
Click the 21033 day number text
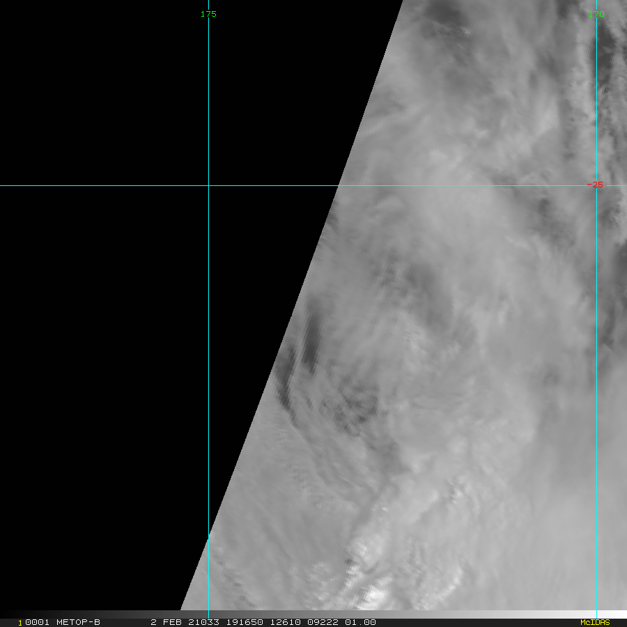203,622
